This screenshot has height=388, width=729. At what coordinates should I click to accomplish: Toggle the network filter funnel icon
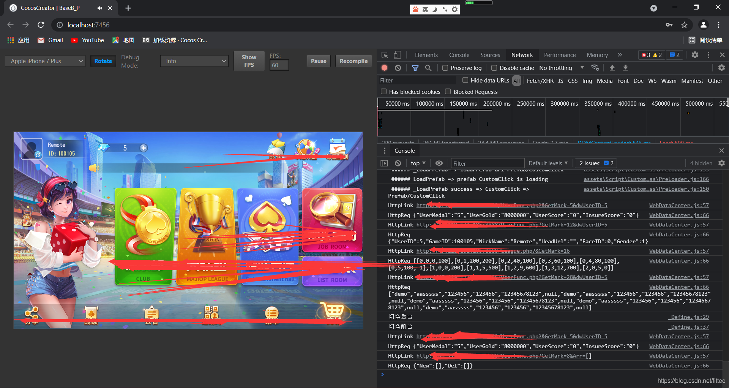pyautogui.click(x=415, y=68)
